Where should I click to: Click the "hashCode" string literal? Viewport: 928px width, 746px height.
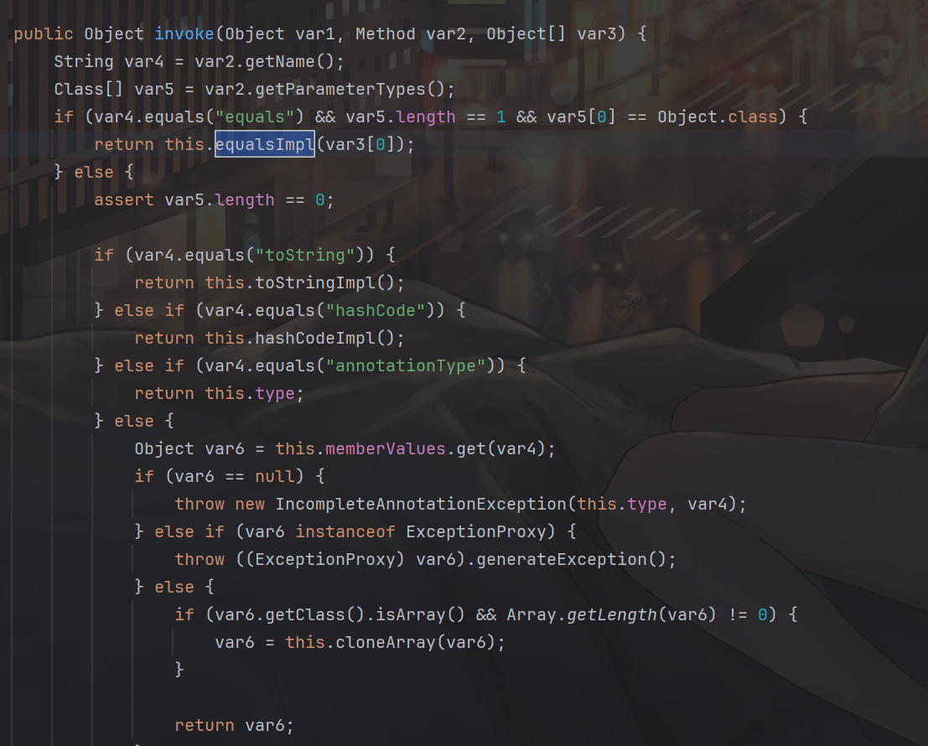[376, 310]
